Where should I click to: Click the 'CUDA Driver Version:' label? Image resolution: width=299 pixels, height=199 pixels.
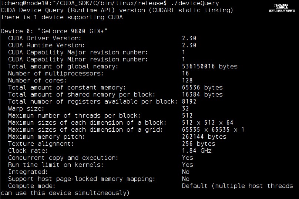[45, 38]
